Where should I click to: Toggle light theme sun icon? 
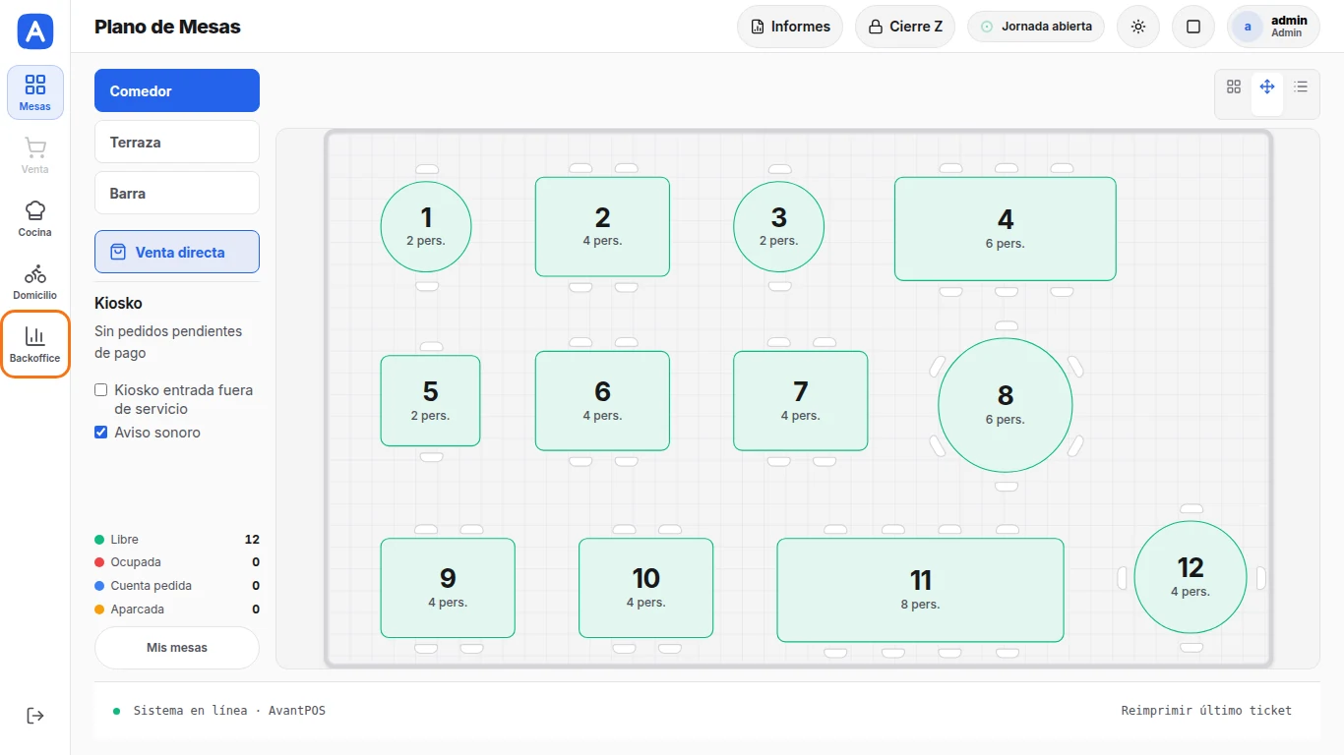pyautogui.click(x=1138, y=27)
